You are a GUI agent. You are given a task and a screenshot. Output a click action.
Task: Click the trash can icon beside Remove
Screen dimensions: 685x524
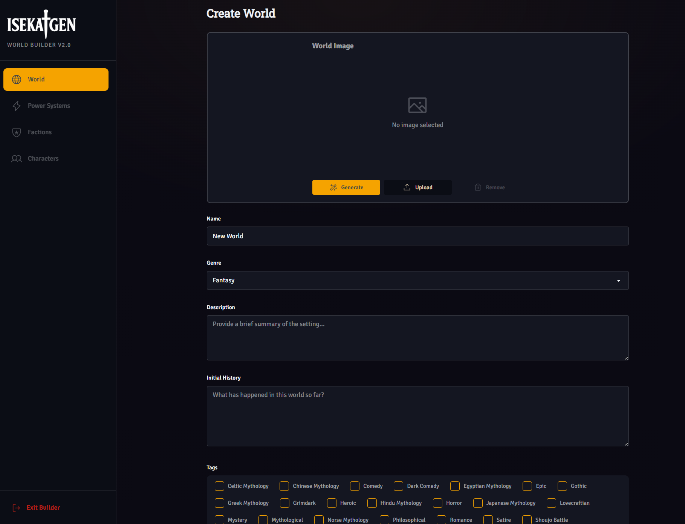(478, 187)
